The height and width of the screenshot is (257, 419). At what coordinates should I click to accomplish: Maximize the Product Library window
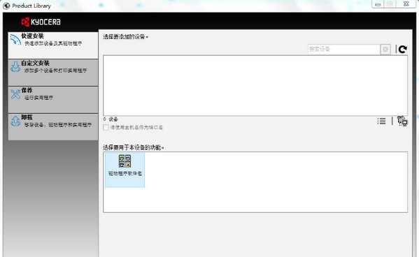click(390, 4)
